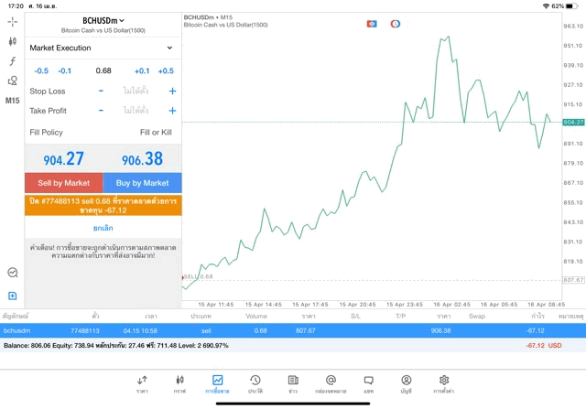The height and width of the screenshot is (409, 586).
Task: Decrease Stop Loss with minus button
Action: 101,91
